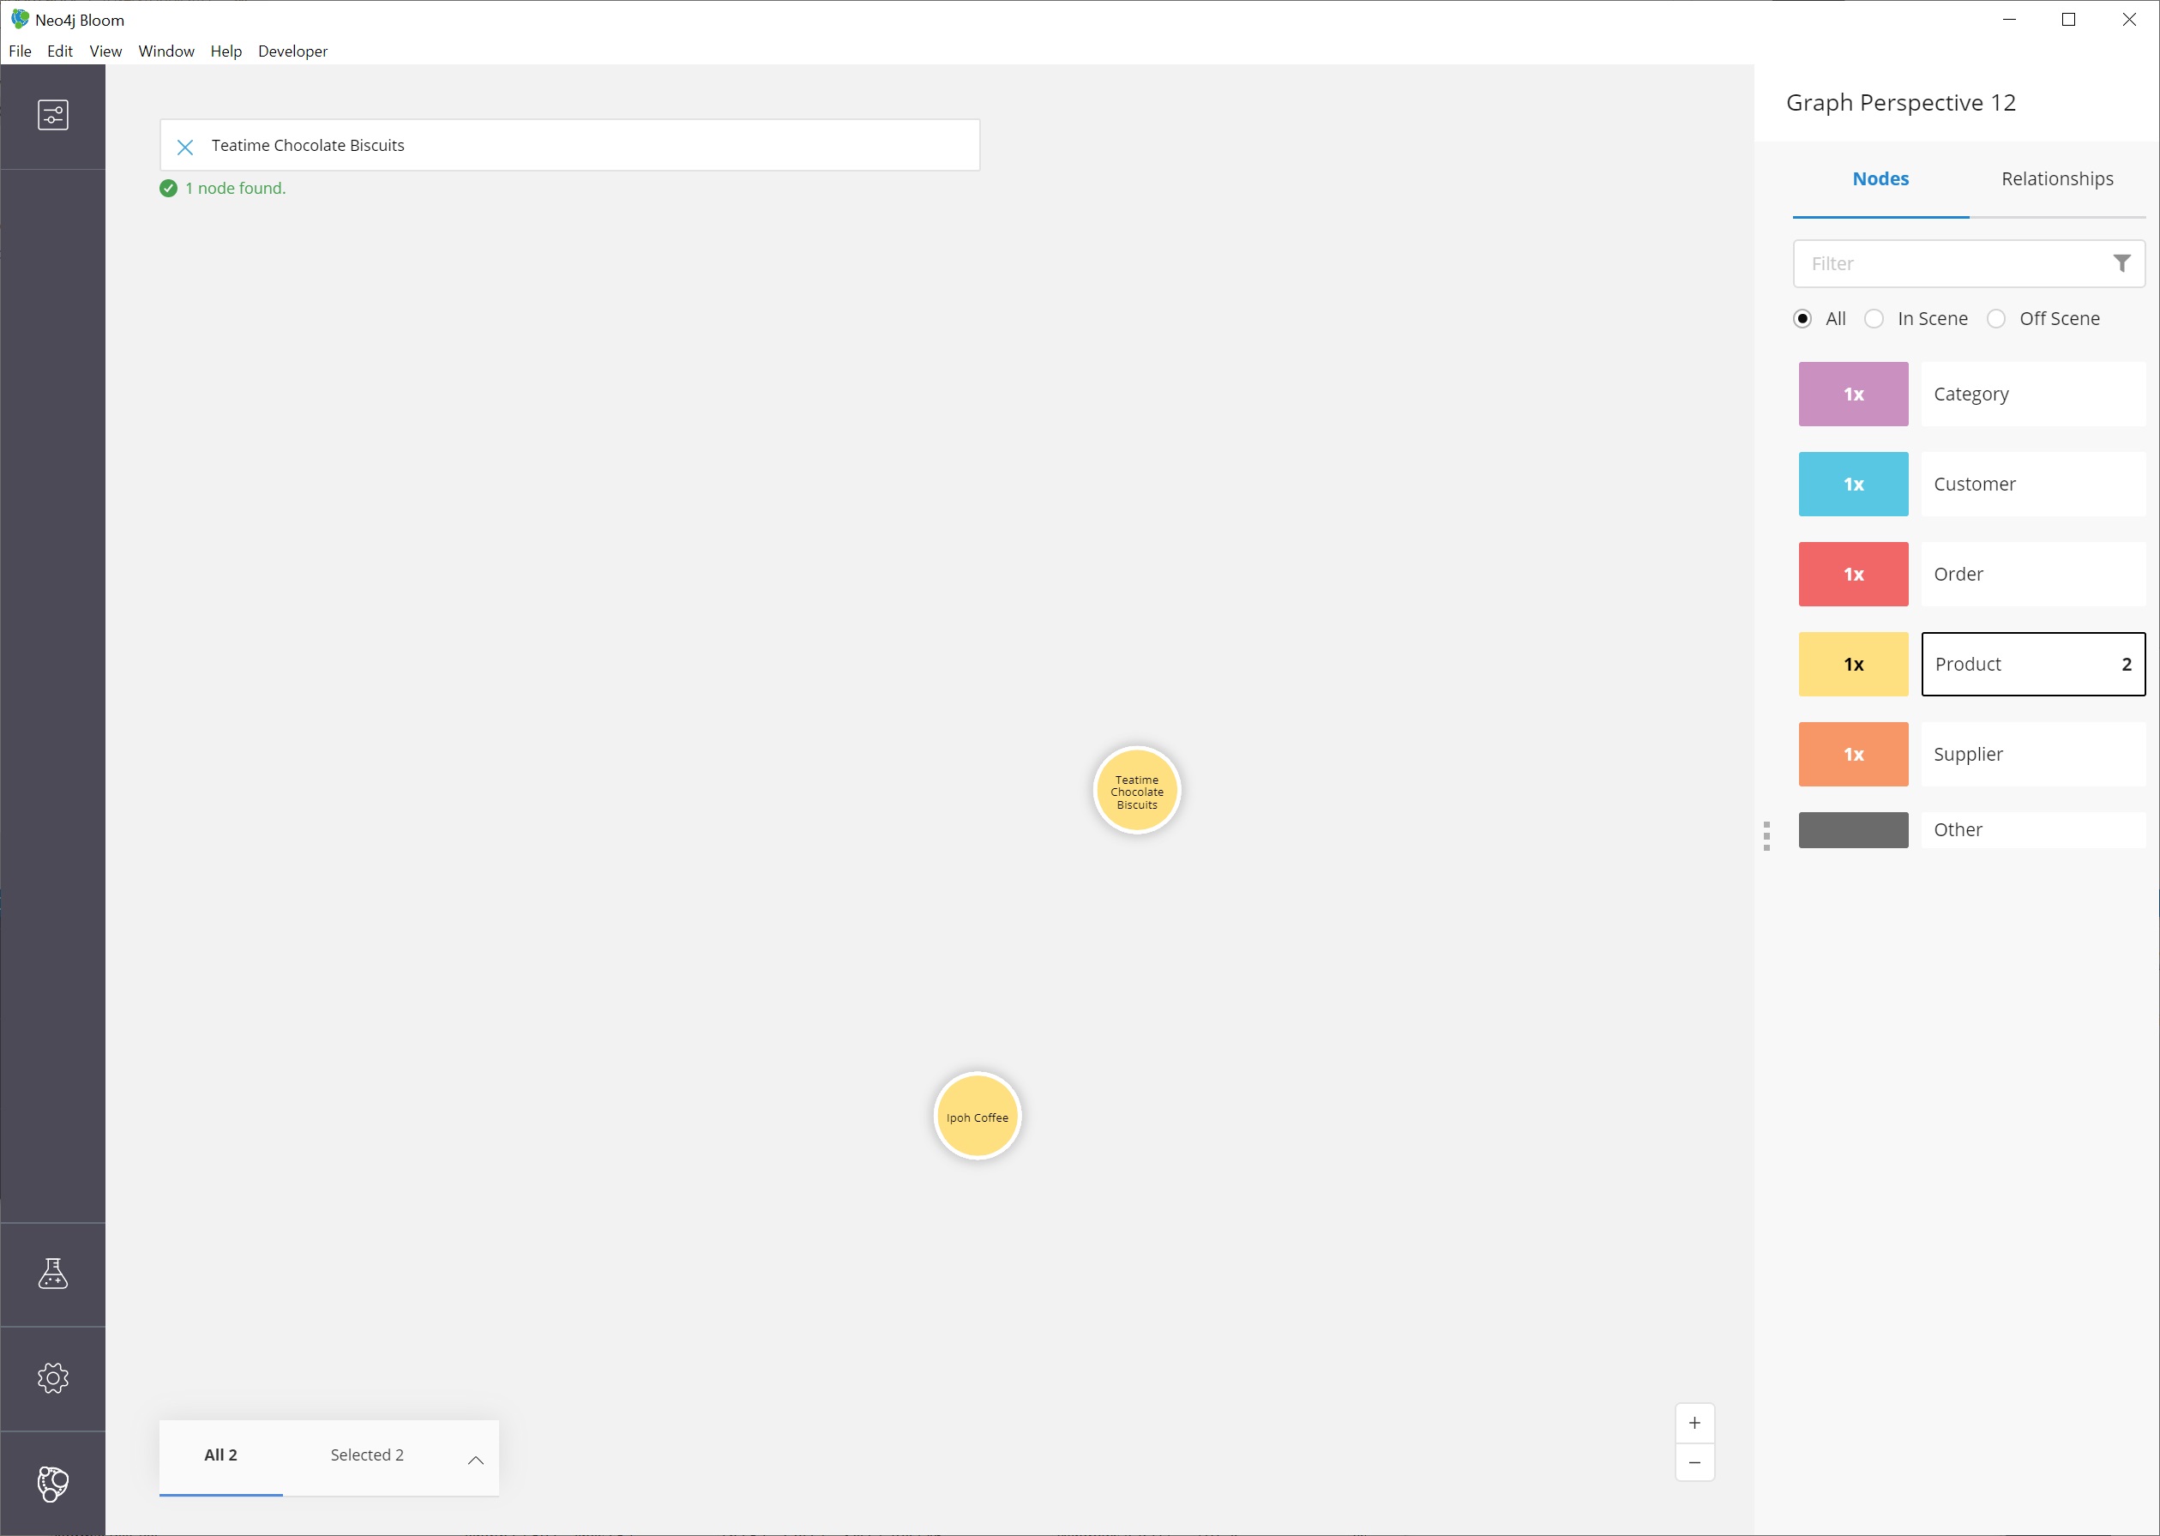Switch to the Relationships tab
Image resolution: width=2160 pixels, height=1536 pixels.
(x=2057, y=178)
